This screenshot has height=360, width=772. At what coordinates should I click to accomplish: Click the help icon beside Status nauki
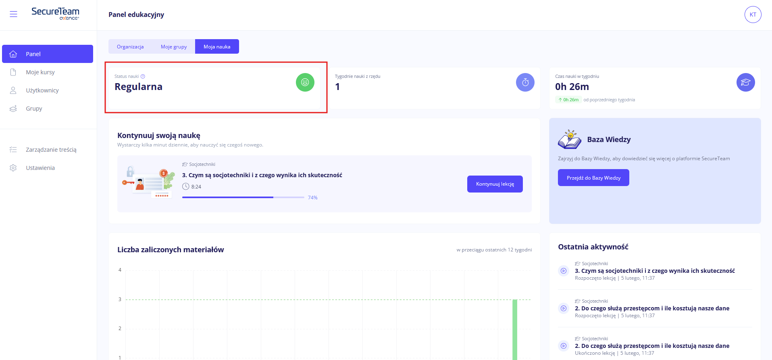tap(143, 76)
